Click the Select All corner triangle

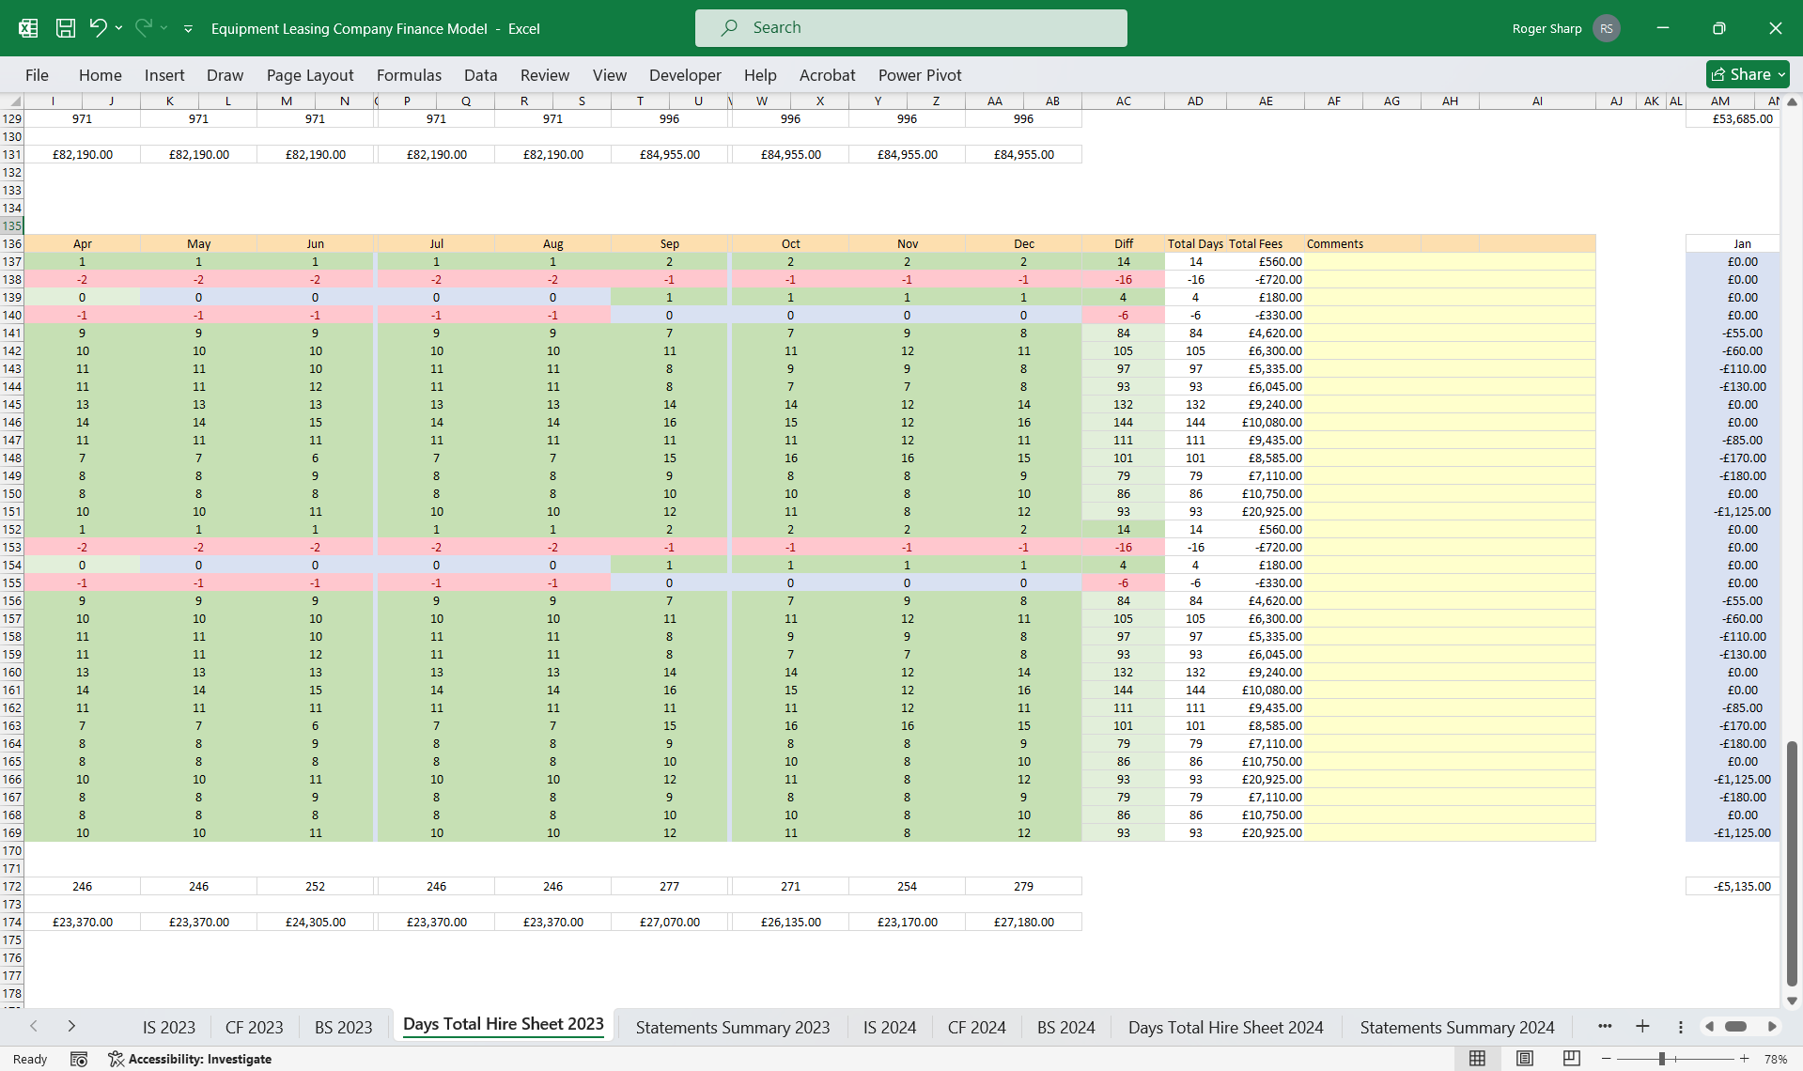(13, 101)
